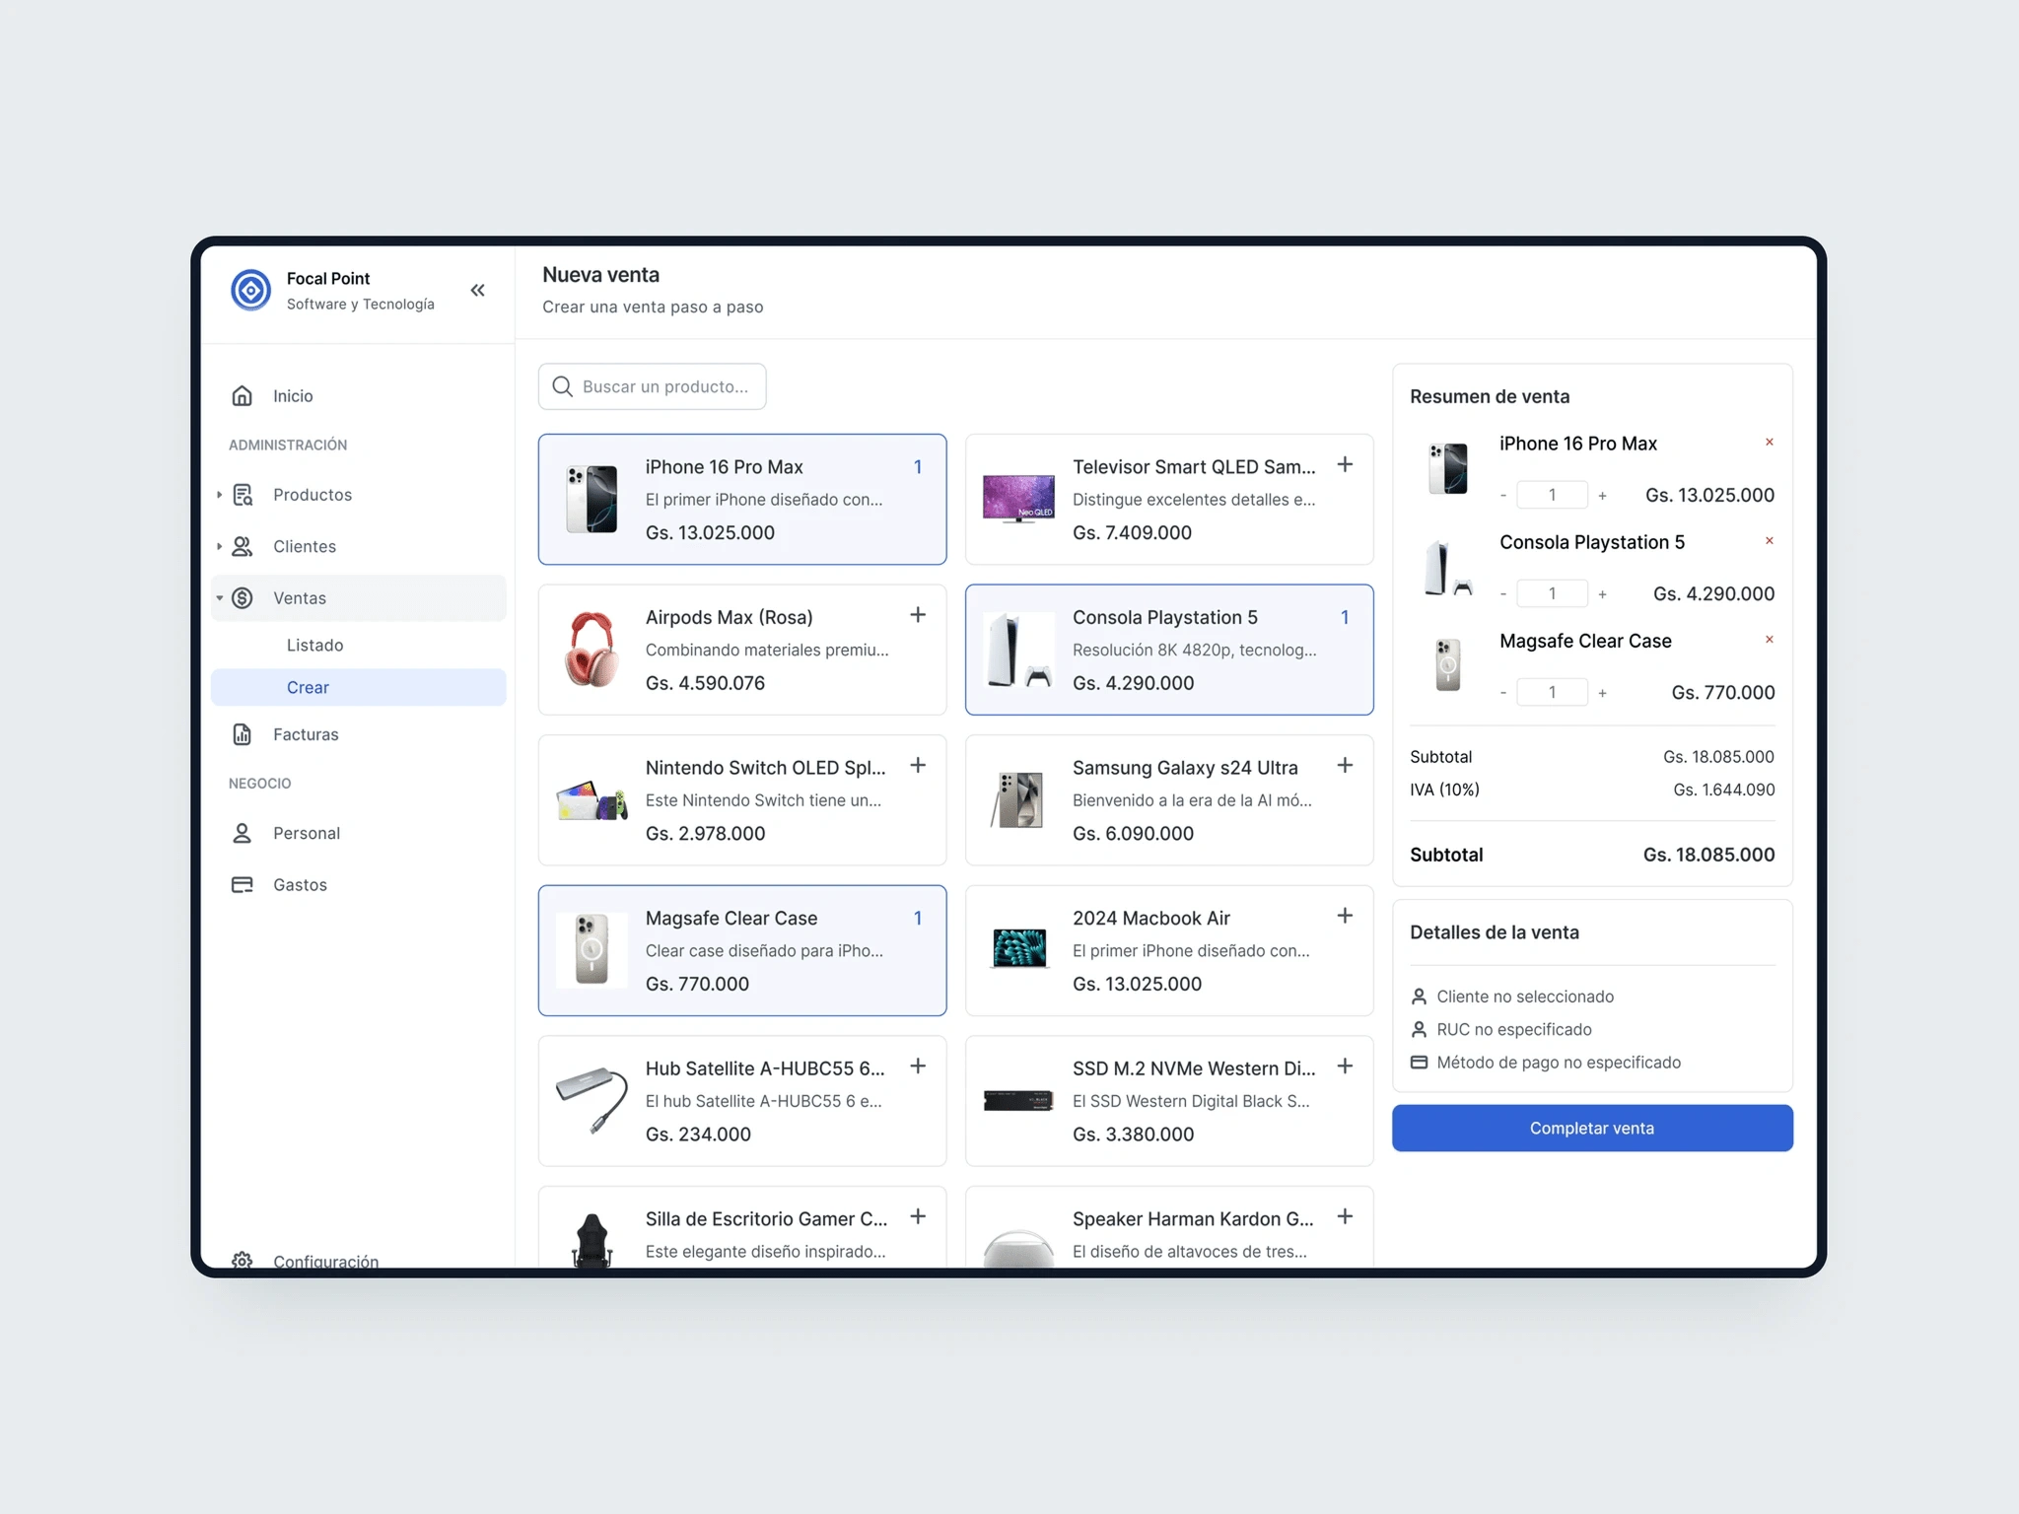Select the Magsafe Clear Case product card
This screenshot has width=2019, height=1514.
(x=742, y=950)
